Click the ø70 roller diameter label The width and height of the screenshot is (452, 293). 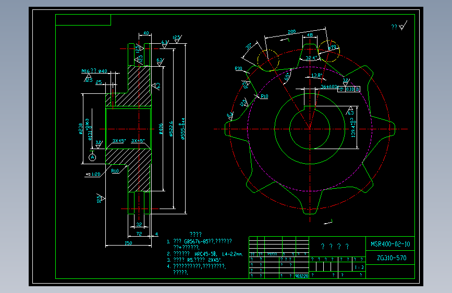point(332,47)
